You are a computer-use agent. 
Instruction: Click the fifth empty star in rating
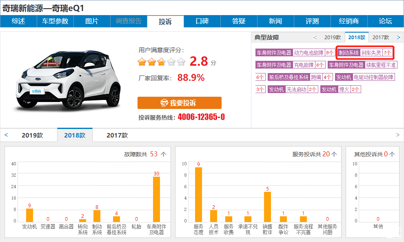coord(181,62)
